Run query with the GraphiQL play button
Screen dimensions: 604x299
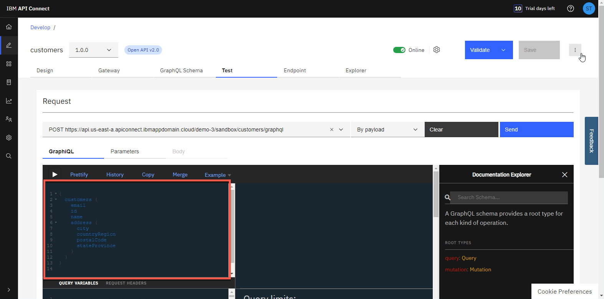tap(55, 174)
